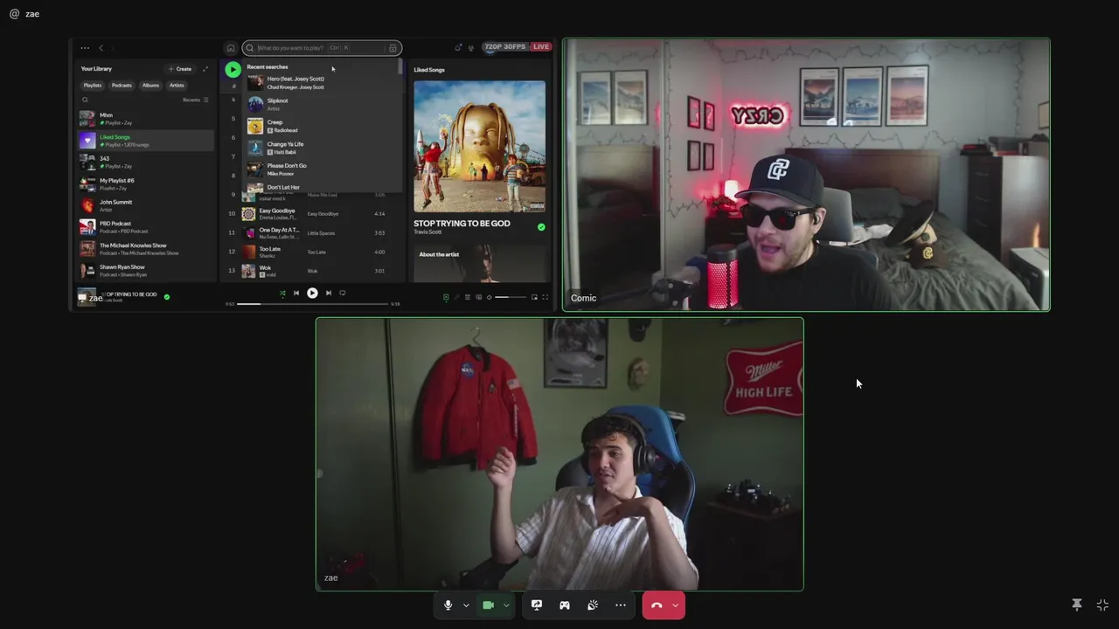Open The Michael Knowles Show podcast
This screenshot has width=1119, height=629.
tap(145, 249)
